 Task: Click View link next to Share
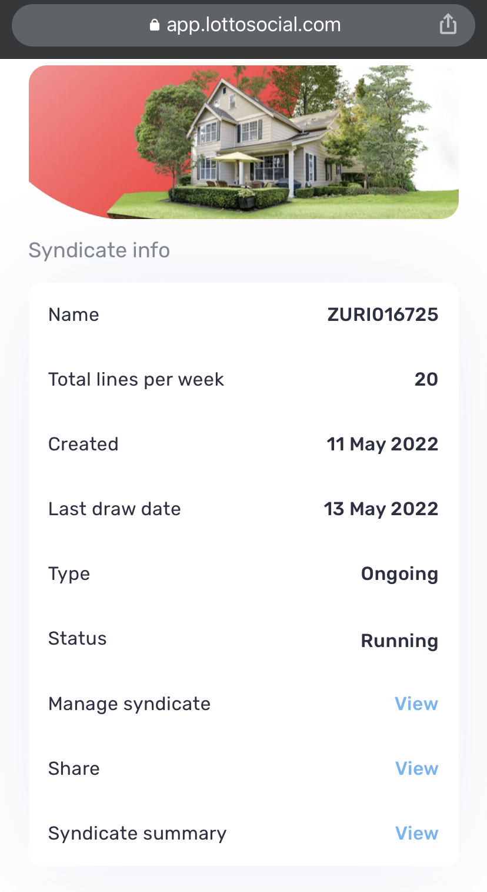click(x=416, y=768)
